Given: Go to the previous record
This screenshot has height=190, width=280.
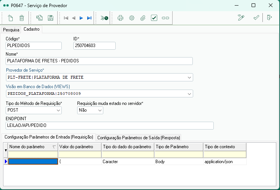Looking at the screenshot, I should 74,18.
